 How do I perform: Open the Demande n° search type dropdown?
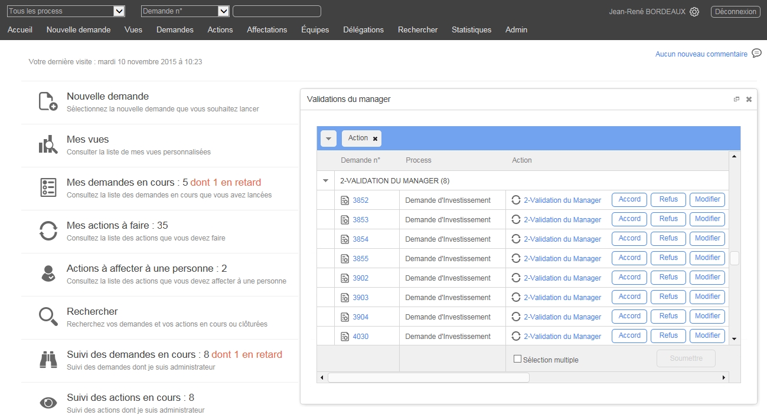(x=223, y=11)
